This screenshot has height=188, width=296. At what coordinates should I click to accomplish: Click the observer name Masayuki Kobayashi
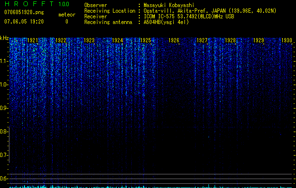click(x=169, y=5)
